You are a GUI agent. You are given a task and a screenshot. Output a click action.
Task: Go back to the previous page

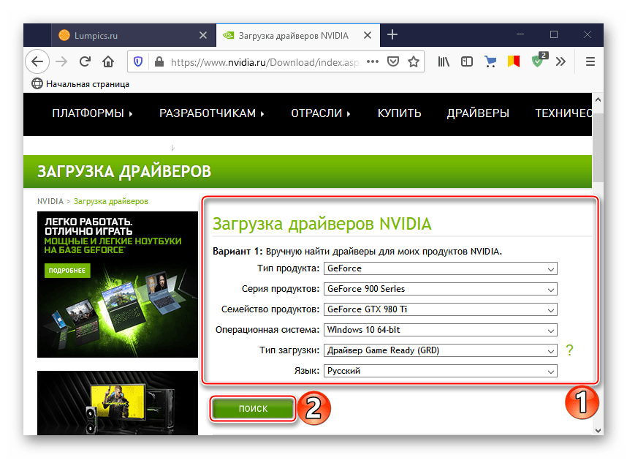[37, 61]
